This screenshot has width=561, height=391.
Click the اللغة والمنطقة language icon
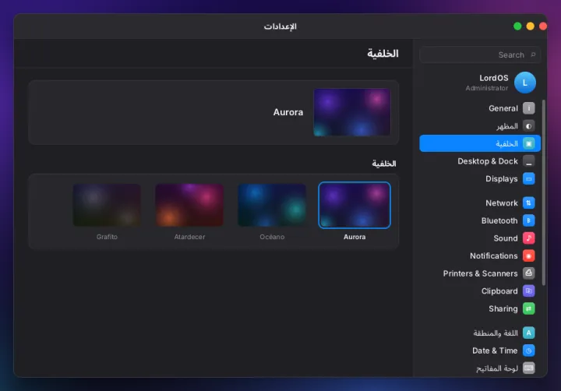[528, 333]
